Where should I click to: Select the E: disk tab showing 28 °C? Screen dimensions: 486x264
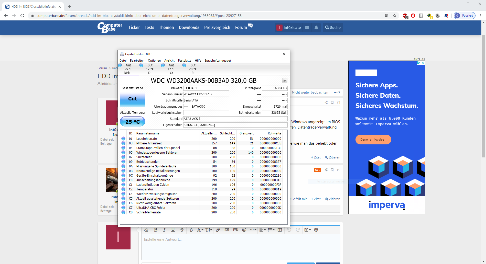[193, 69]
